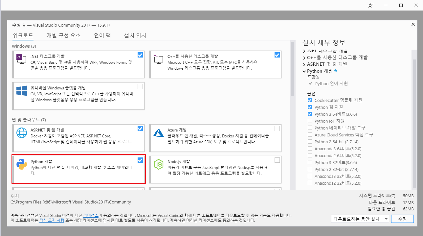Expand C++를 사용한 데스크톱 개발 details

coord(304,58)
